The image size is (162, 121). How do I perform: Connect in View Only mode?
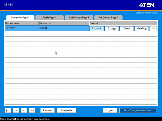(142, 28)
